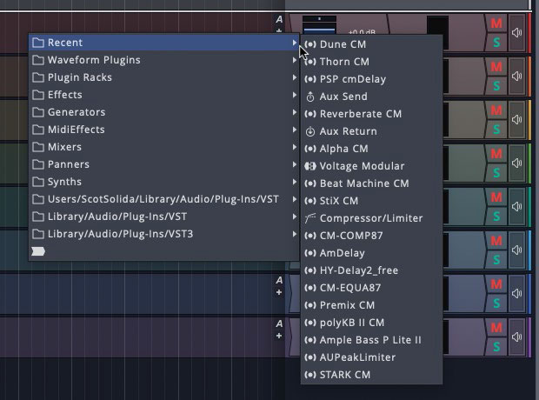This screenshot has width=539, height=400.
Task: Open the Recent folder entry
Action: click(163, 43)
